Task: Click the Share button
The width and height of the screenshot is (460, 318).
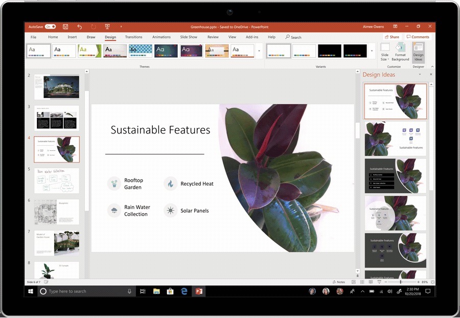Action: [392, 37]
